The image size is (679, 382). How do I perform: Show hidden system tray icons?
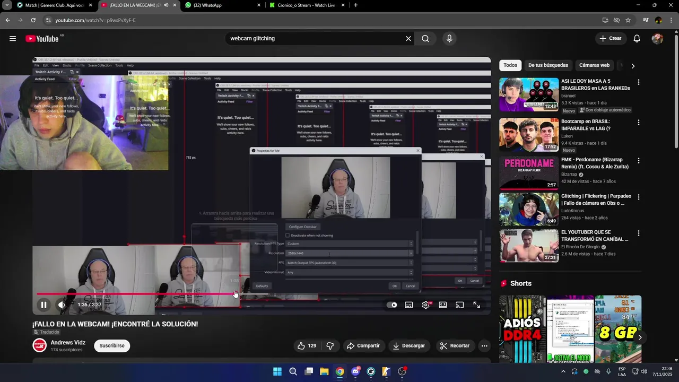click(x=563, y=371)
